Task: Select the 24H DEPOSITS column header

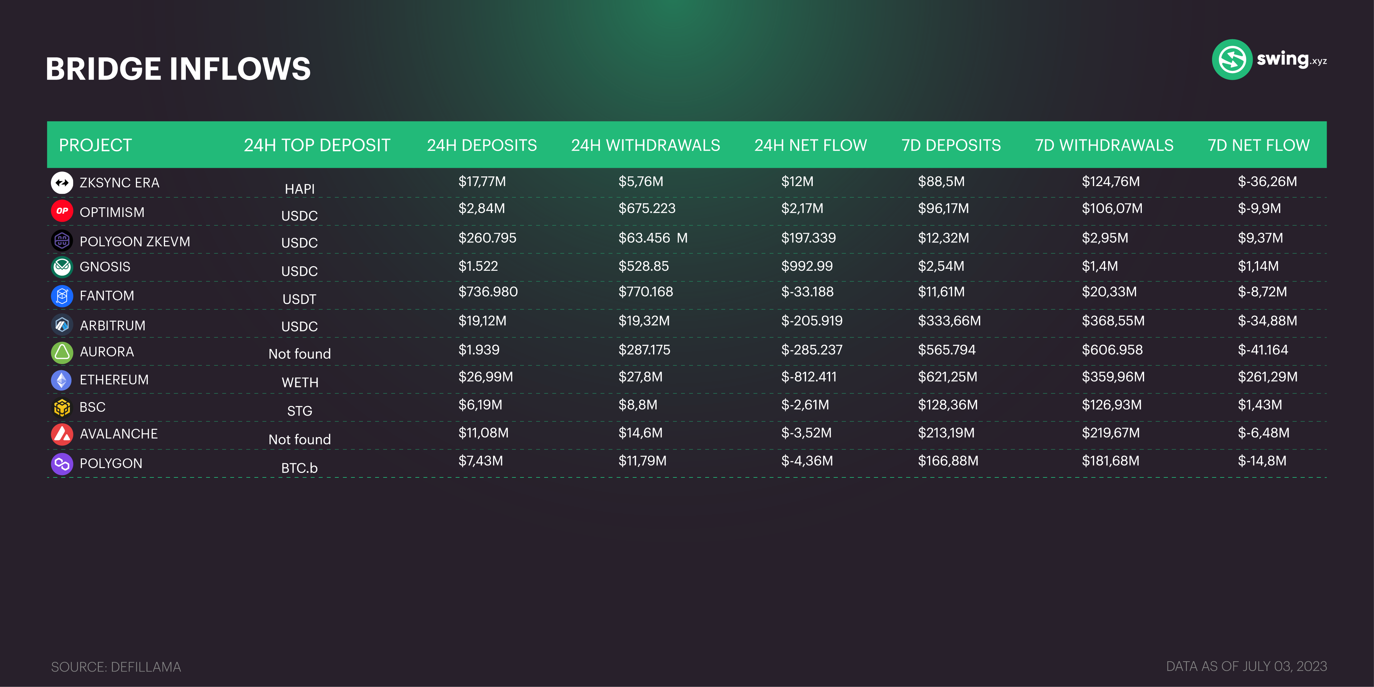Action: 482,145
